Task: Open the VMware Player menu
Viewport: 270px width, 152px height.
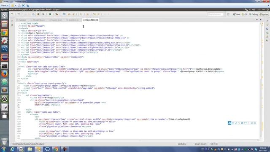Action: (x=5, y=5)
